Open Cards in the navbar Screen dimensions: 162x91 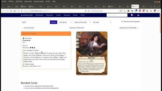click(58, 15)
